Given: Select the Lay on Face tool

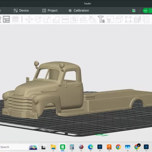Looking at the screenshot, I should click(56, 19).
